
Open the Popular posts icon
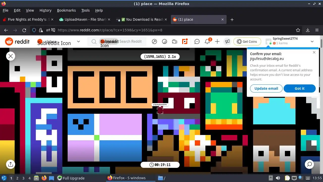point(154,41)
